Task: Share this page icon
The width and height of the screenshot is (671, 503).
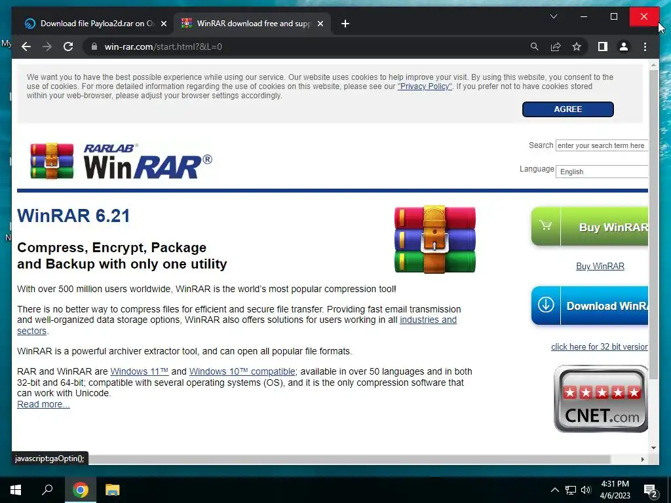Action: tap(556, 47)
